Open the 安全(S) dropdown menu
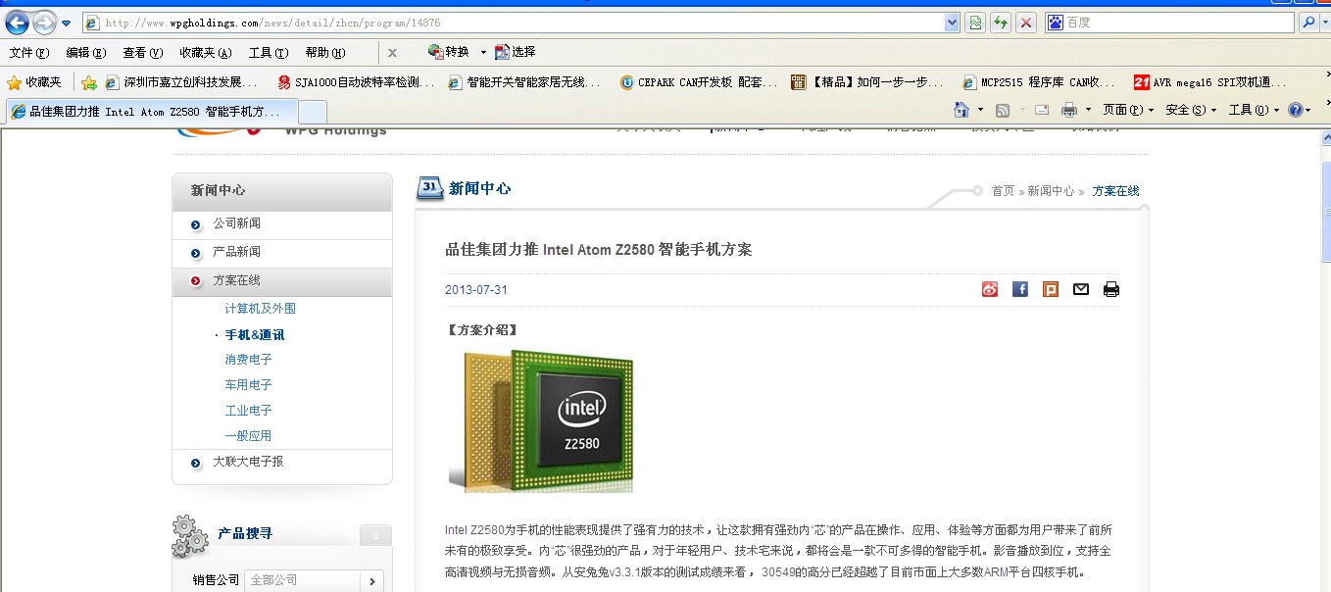1331x592 pixels. tap(1191, 110)
